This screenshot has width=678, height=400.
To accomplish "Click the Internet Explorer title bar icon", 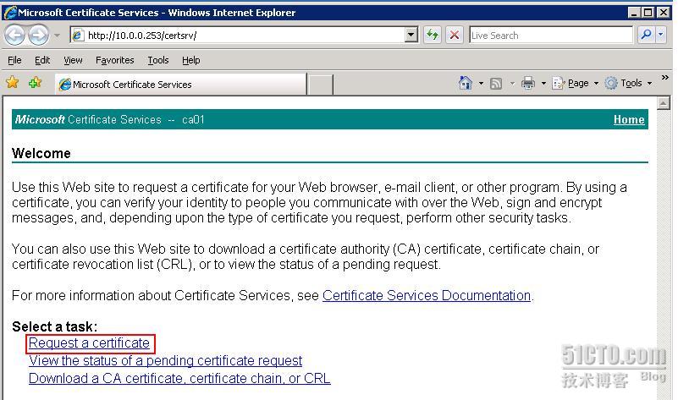I will [9, 13].
